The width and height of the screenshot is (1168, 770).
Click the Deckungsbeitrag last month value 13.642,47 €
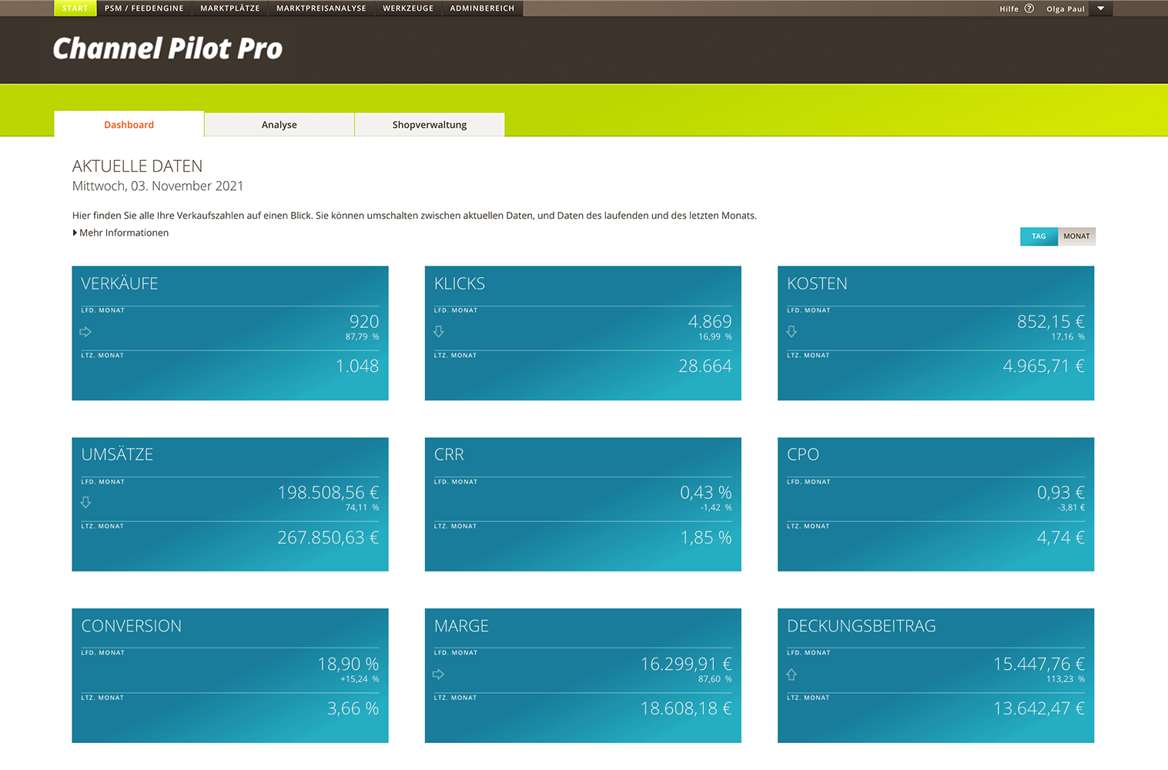click(1039, 708)
